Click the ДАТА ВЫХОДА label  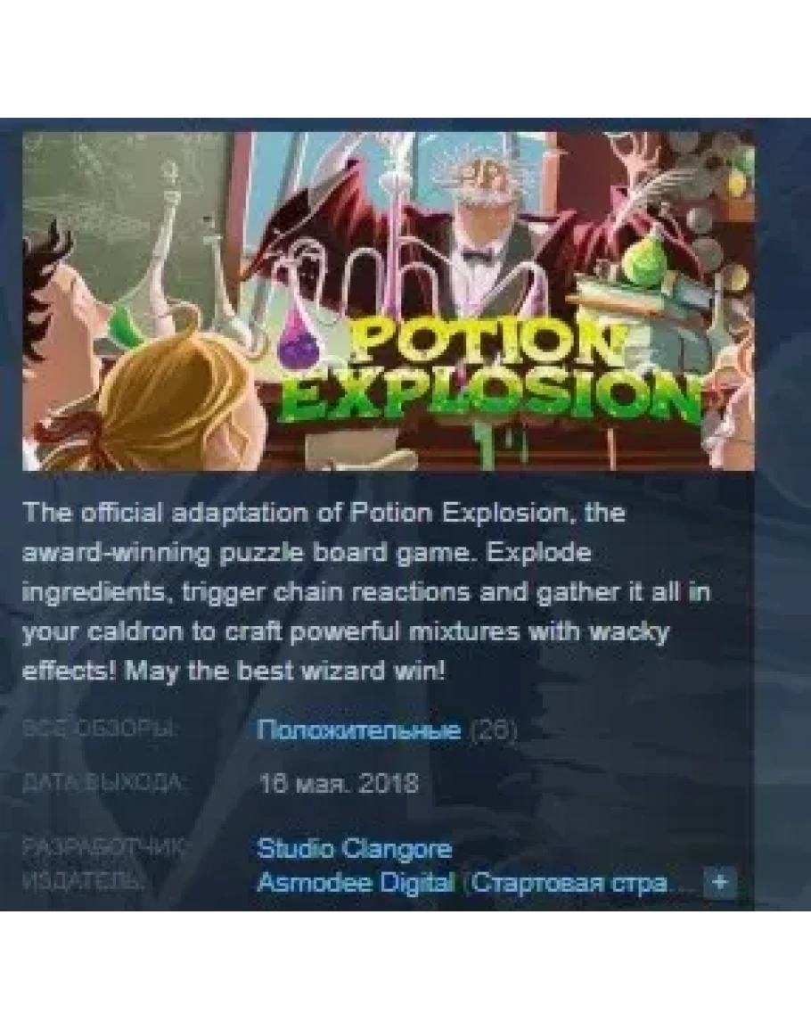click(x=103, y=783)
